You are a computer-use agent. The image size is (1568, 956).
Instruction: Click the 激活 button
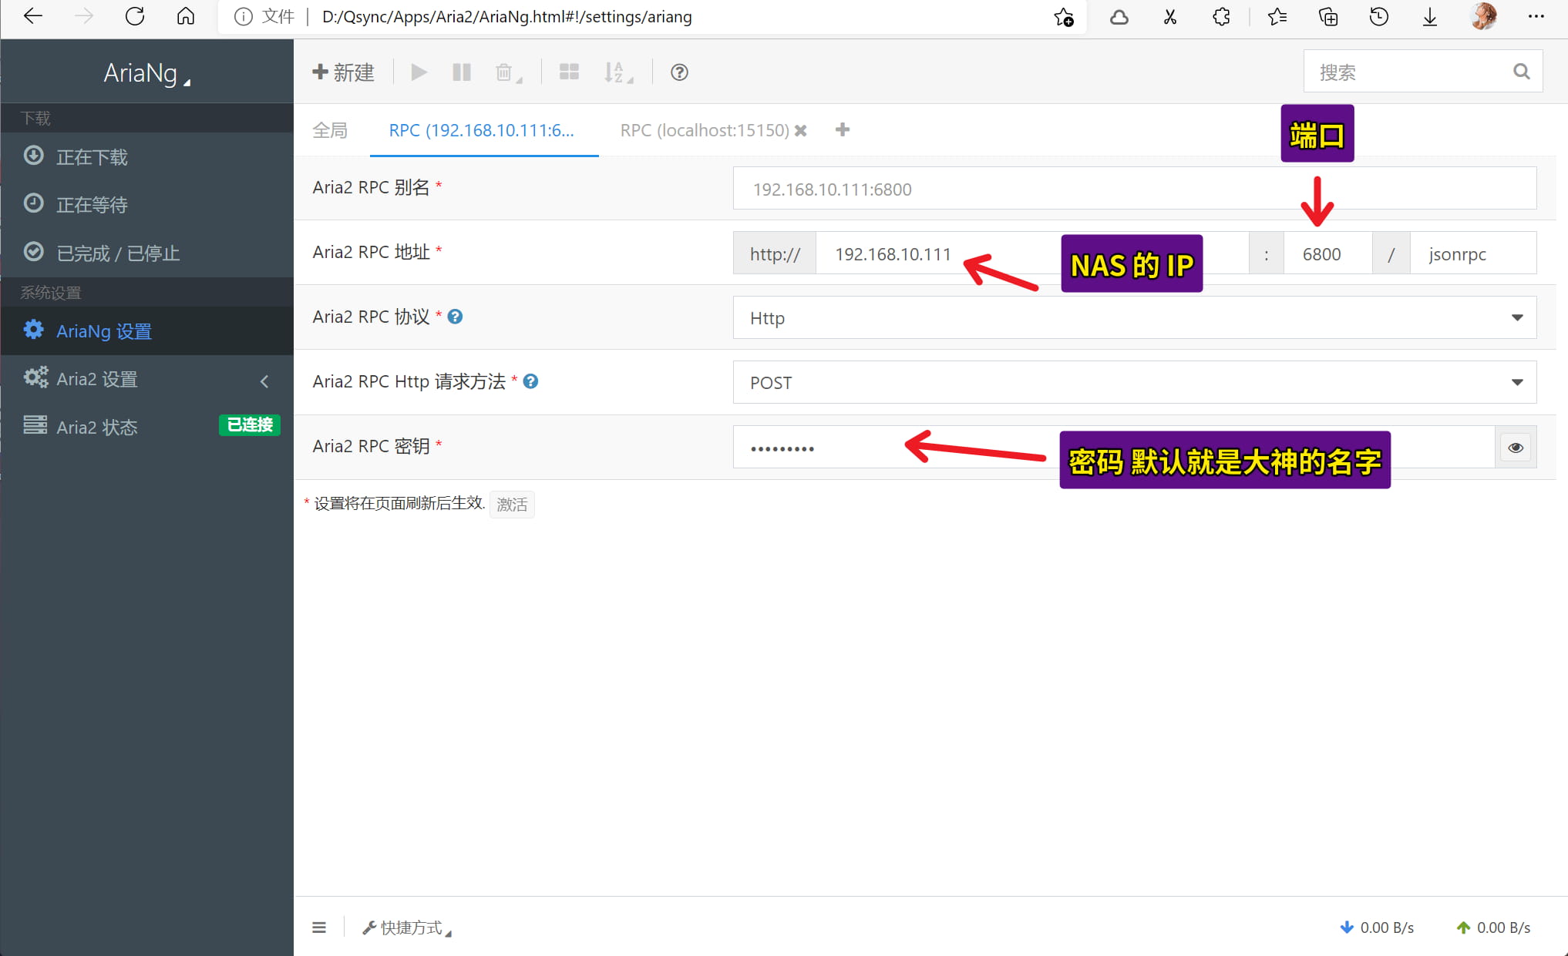tap(511, 505)
